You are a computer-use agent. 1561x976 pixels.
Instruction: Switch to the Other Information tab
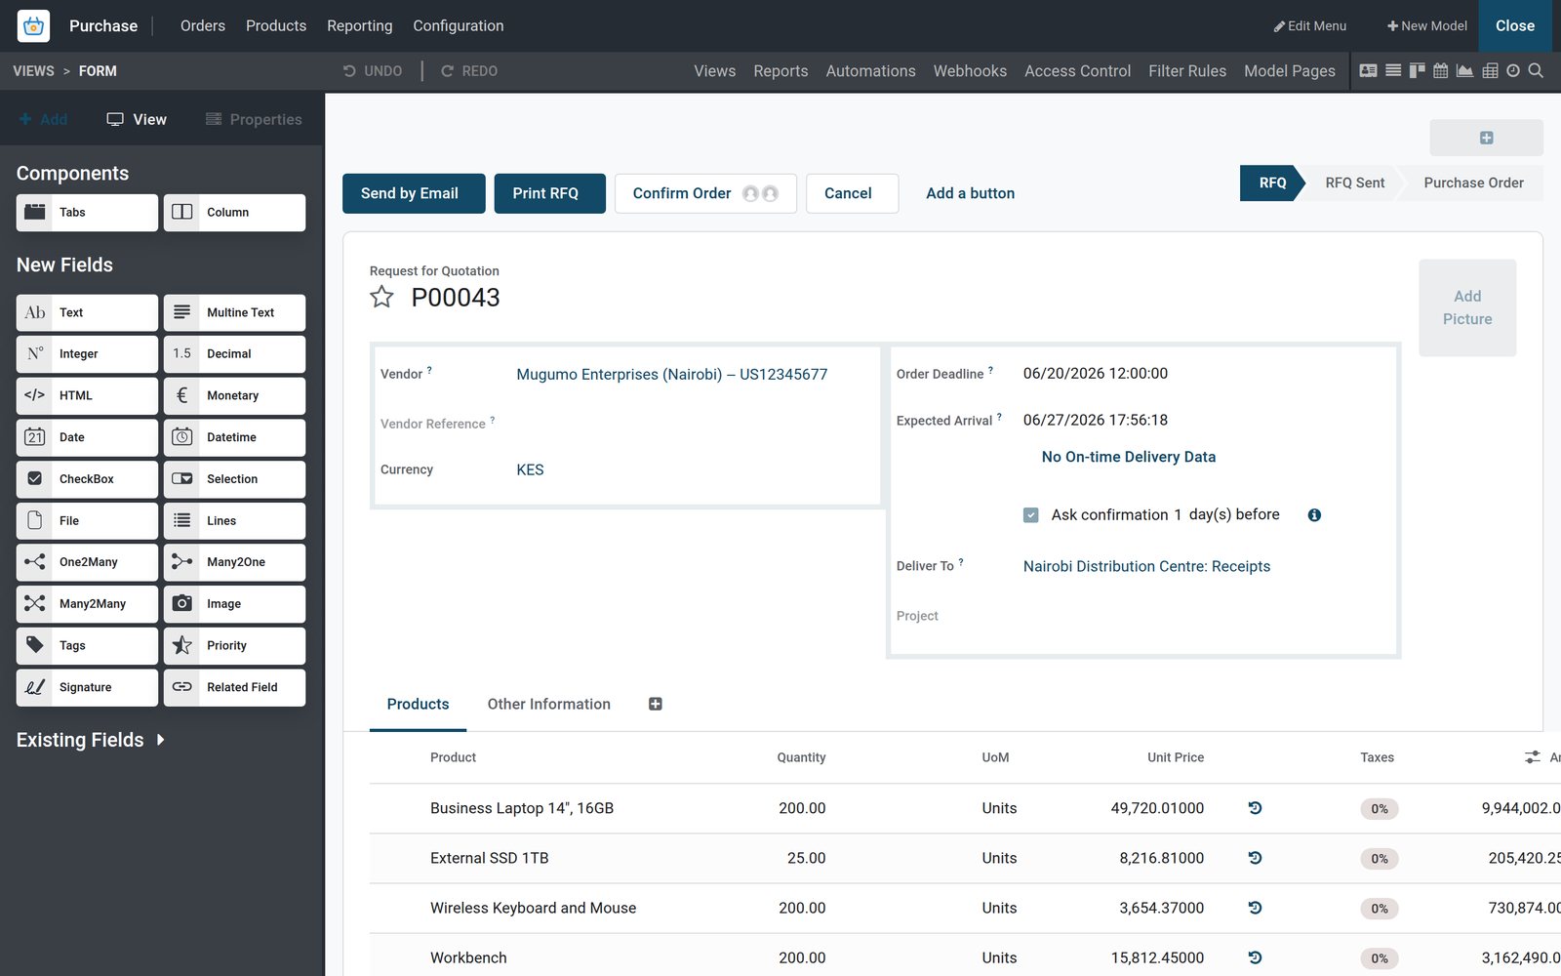(x=549, y=704)
